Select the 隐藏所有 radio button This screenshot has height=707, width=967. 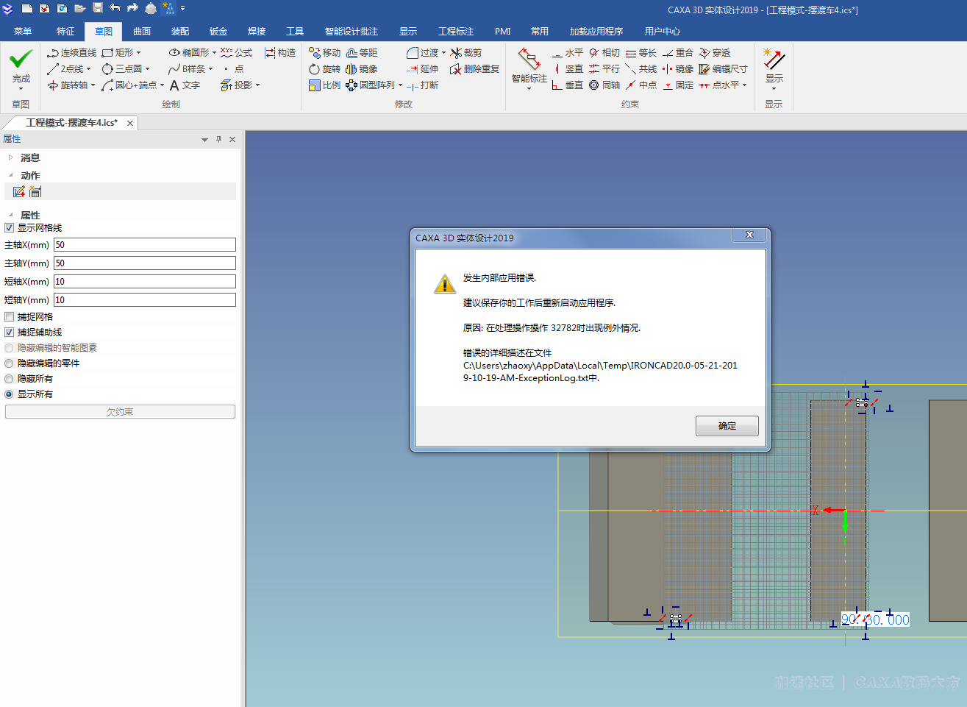tap(10, 379)
